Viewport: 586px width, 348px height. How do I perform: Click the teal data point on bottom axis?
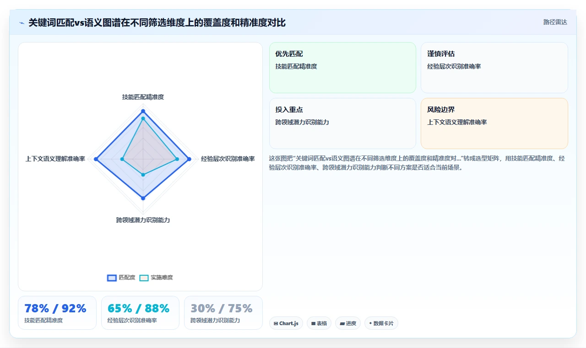click(143, 175)
